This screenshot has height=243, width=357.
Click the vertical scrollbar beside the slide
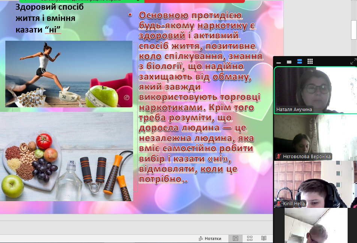(354, 30)
